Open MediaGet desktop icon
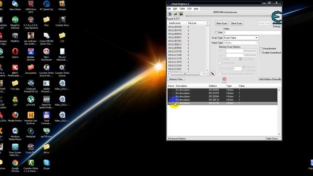The width and height of the screenshot is (313, 176). point(31,132)
